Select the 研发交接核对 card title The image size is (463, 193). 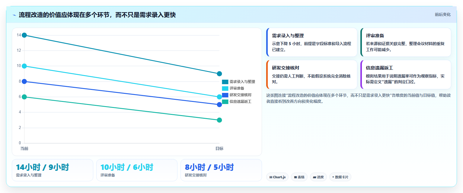pos(286,68)
